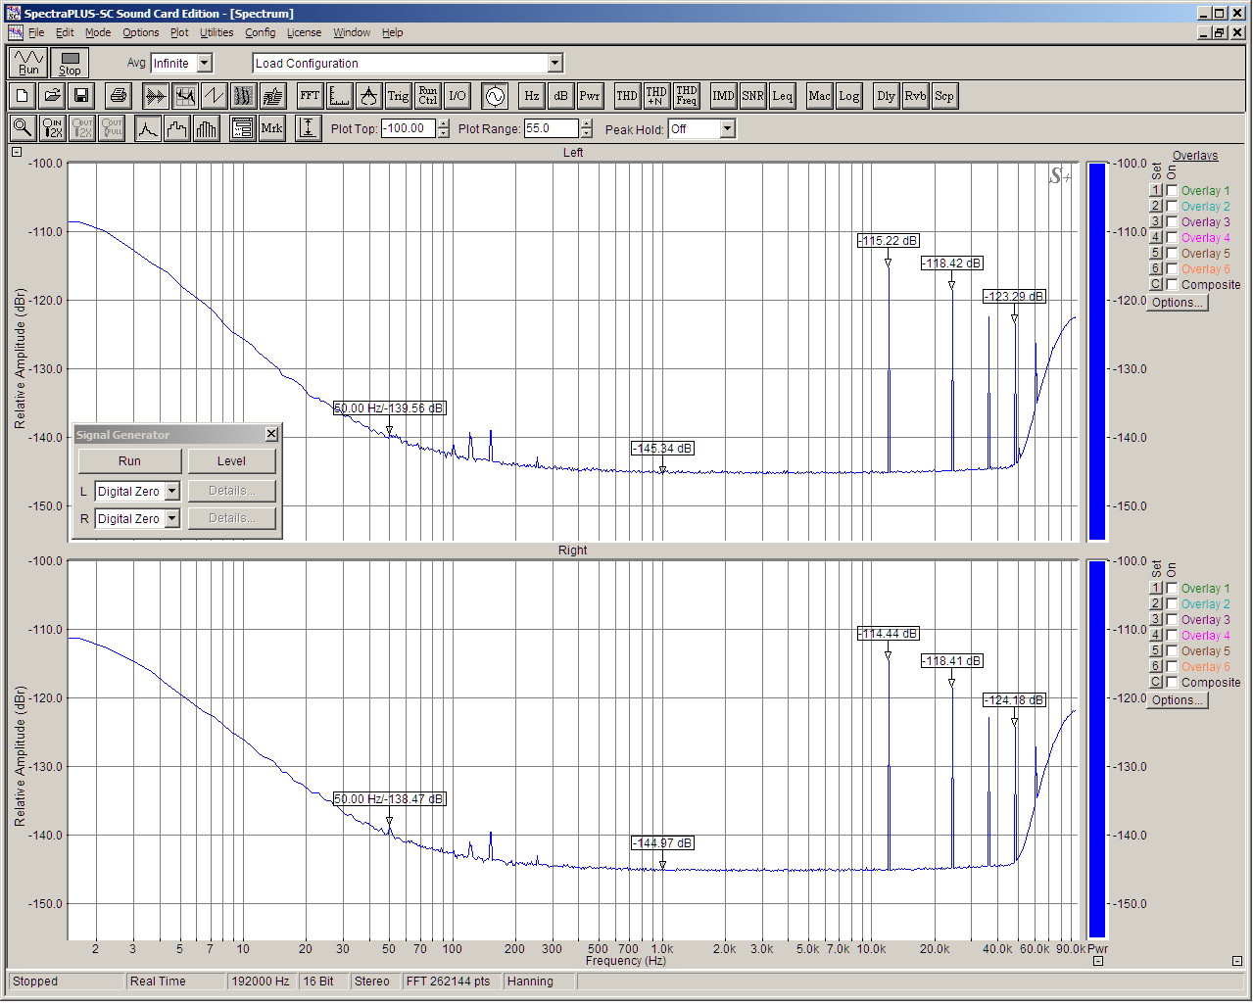The width and height of the screenshot is (1253, 1006).
Task: Toggle the Signal Generator sine icon
Action: (495, 96)
